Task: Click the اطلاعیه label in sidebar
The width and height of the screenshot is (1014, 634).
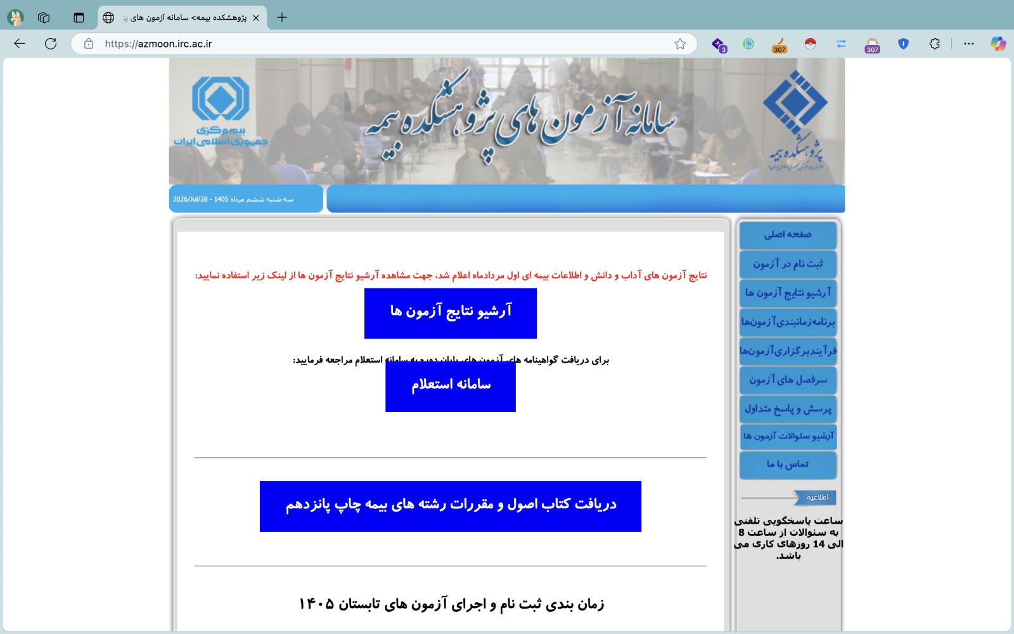Action: [x=817, y=498]
